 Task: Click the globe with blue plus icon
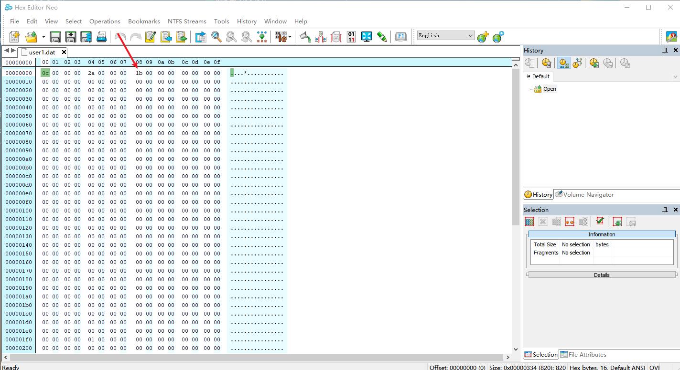pyautogui.click(x=498, y=37)
